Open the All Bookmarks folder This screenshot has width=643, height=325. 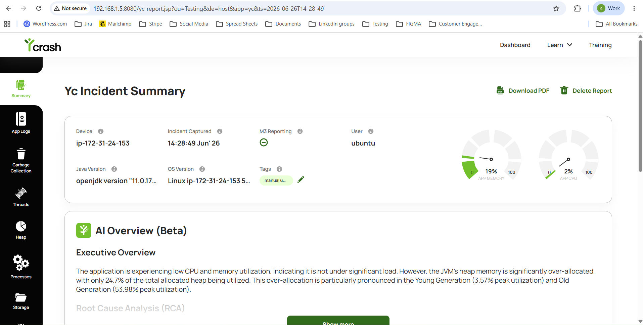click(x=616, y=24)
